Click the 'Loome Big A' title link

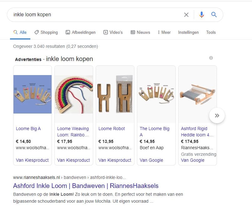pyautogui.click(x=28, y=129)
